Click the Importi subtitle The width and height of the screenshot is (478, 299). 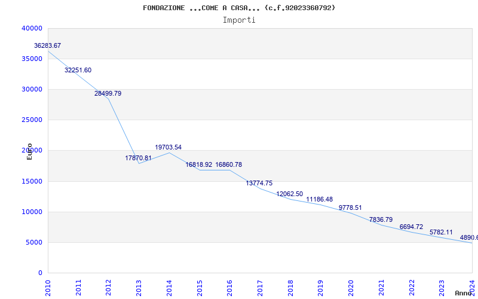point(239,20)
